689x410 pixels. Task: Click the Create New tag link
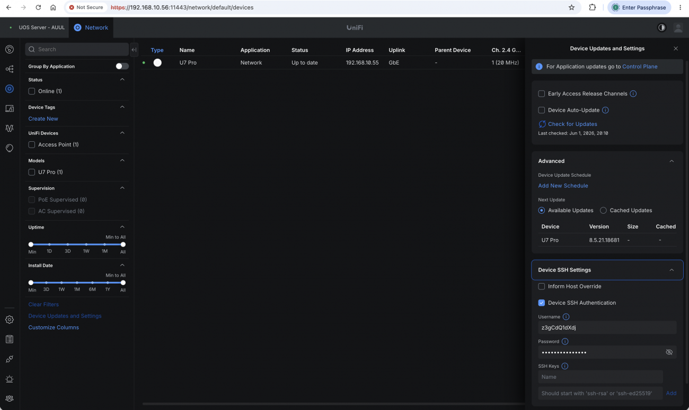point(43,119)
